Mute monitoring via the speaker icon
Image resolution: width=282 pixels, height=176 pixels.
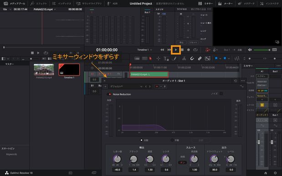250,50
